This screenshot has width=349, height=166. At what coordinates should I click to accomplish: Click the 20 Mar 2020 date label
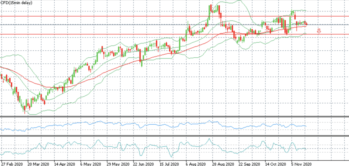point(38,164)
